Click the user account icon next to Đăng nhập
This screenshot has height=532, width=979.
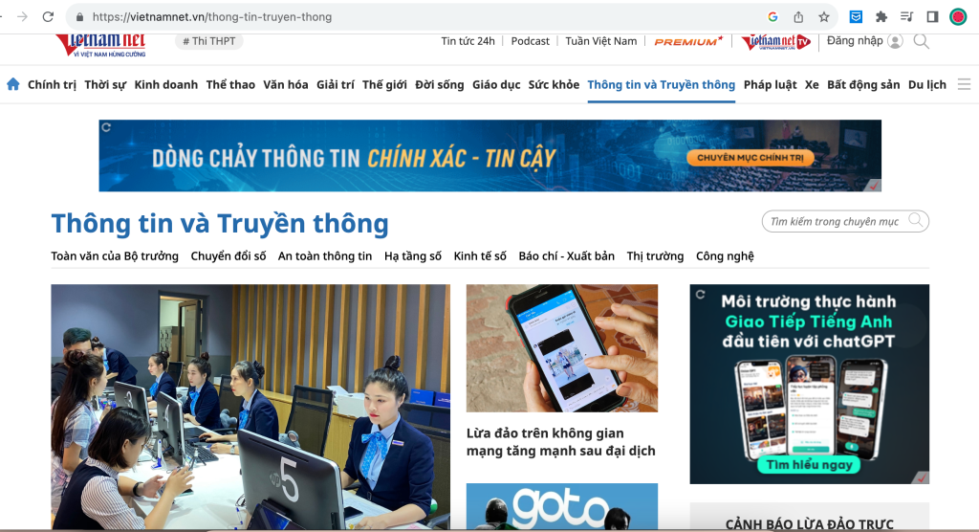895,41
